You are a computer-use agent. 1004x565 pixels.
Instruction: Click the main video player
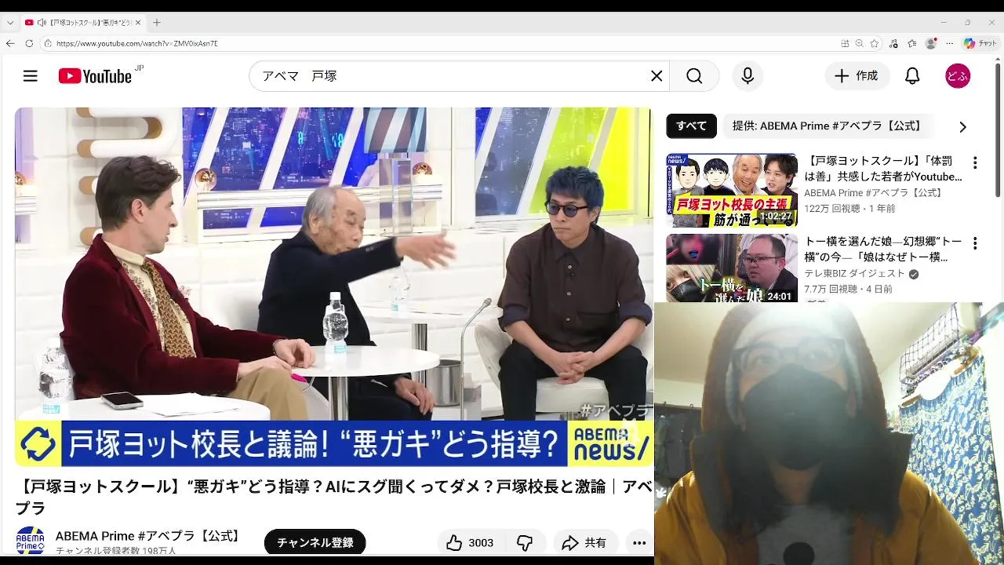[334, 287]
